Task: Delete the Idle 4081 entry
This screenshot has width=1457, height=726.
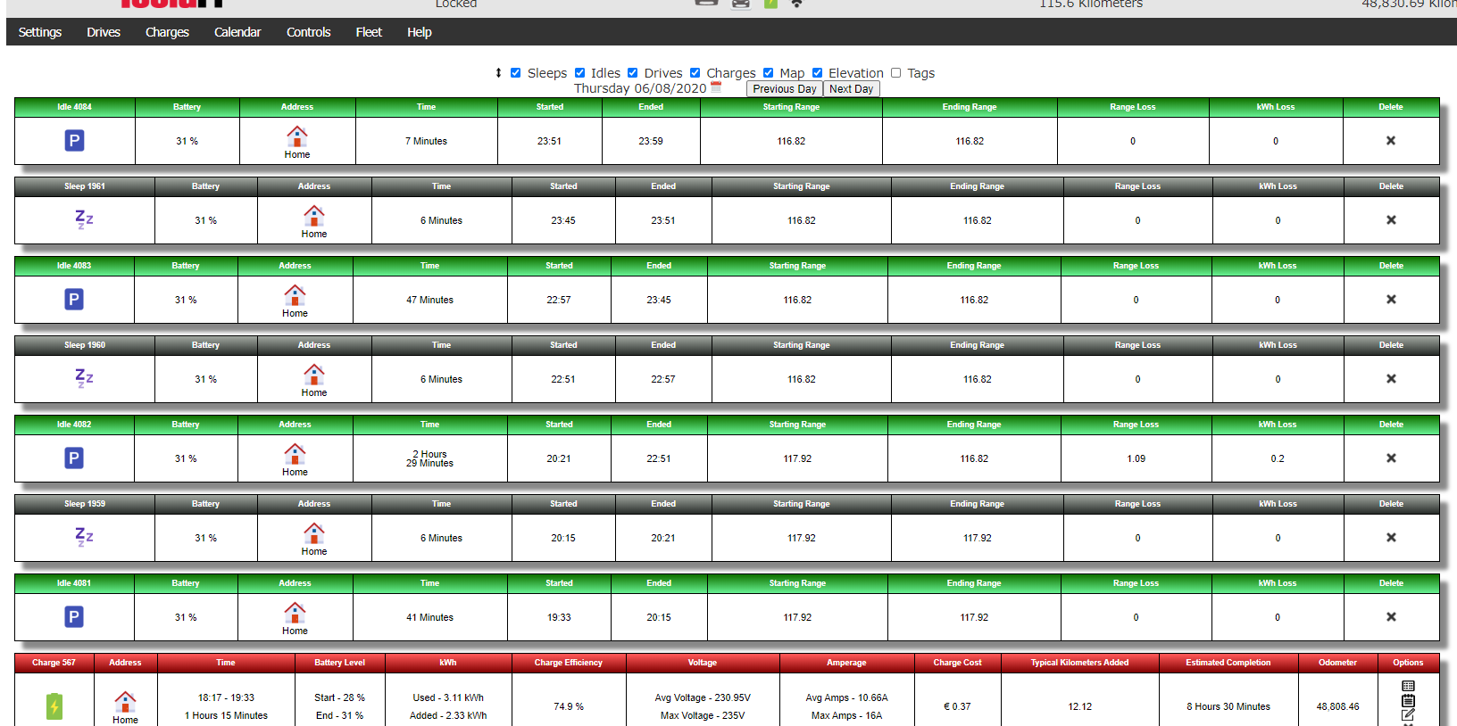Action: click(1391, 617)
